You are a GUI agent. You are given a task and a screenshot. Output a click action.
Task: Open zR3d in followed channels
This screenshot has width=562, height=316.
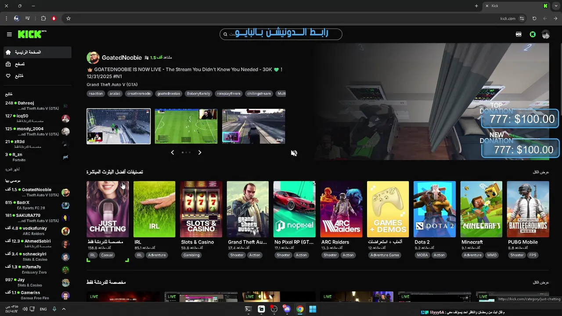tap(37, 144)
